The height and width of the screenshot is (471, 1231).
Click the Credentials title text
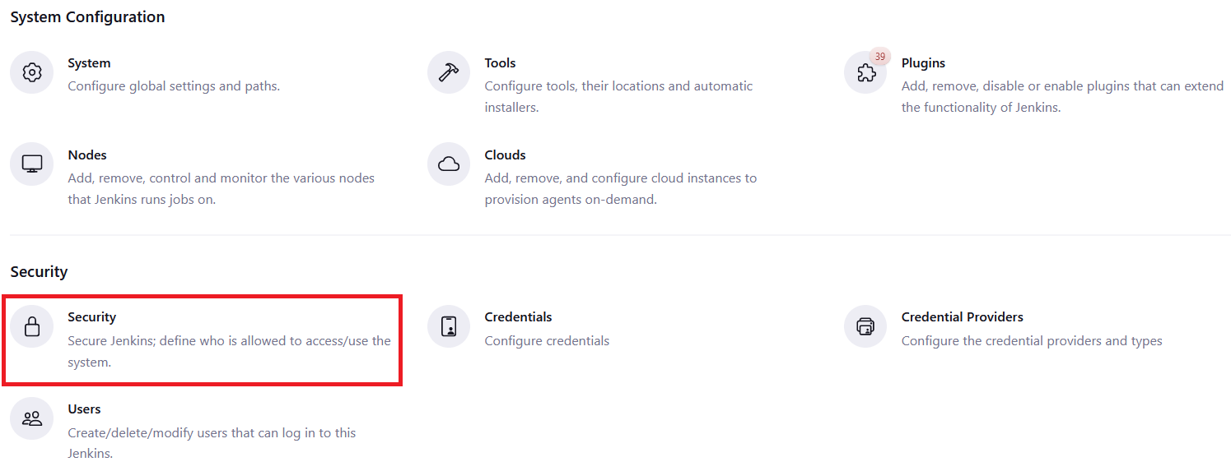[518, 317]
